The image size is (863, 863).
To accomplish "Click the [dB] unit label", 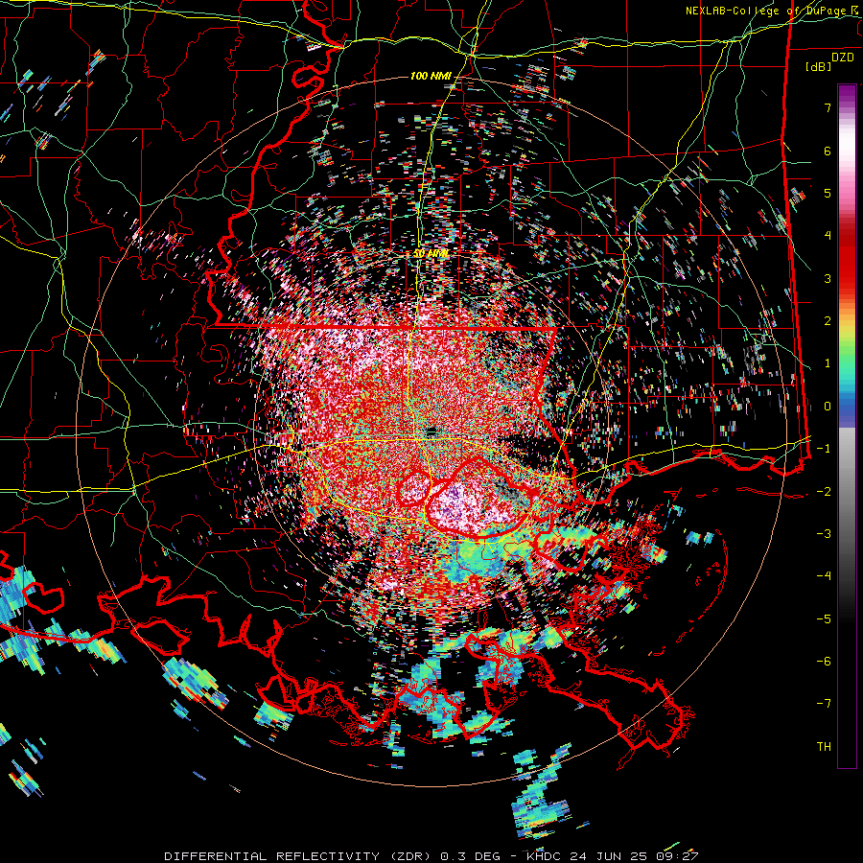I will pos(818,66).
